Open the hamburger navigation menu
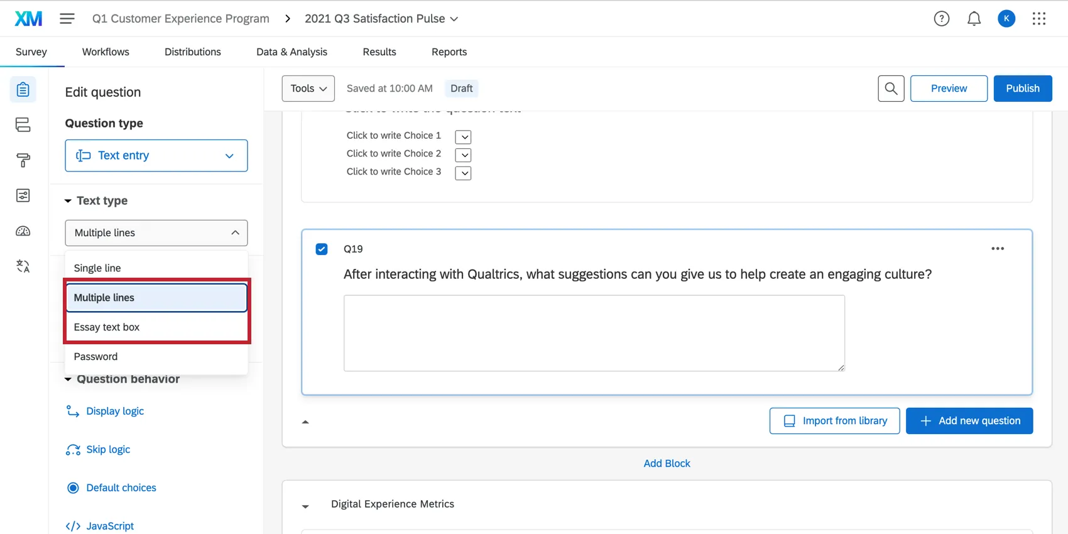This screenshot has height=534, width=1068. point(67,19)
